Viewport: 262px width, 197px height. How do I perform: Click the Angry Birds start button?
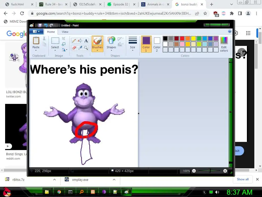click(x=7, y=192)
